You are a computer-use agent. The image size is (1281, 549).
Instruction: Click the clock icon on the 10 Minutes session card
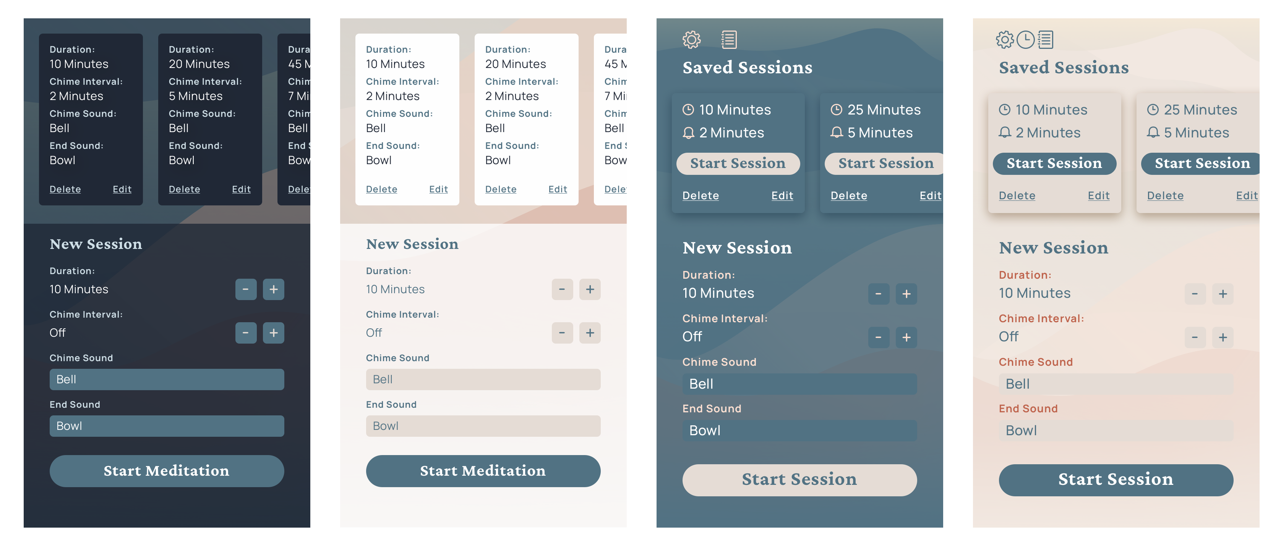coord(689,109)
